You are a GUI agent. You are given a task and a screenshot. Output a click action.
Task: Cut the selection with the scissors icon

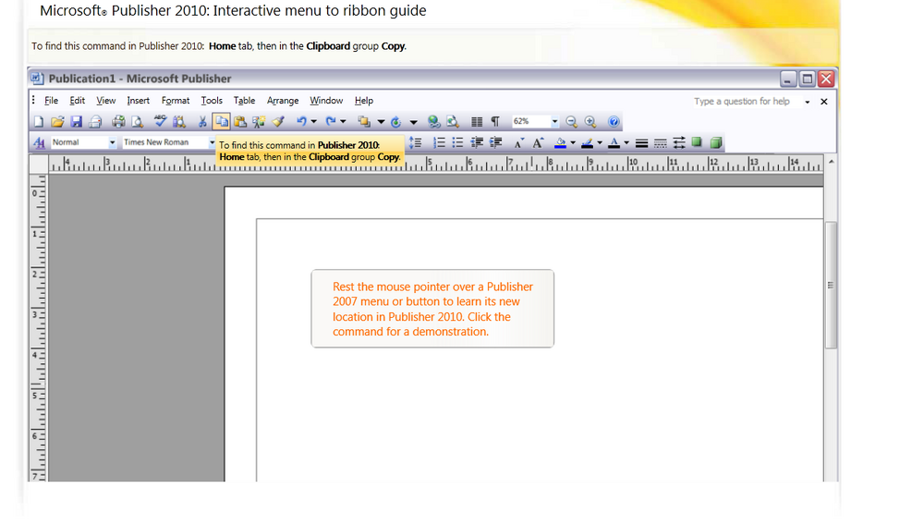pyautogui.click(x=202, y=122)
